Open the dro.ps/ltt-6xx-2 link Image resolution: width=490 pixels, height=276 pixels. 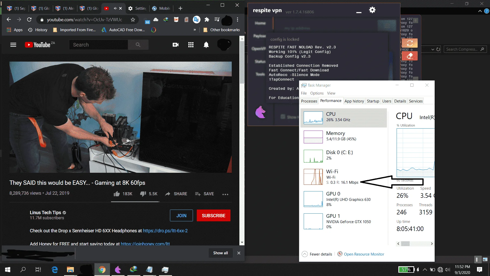click(x=165, y=231)
